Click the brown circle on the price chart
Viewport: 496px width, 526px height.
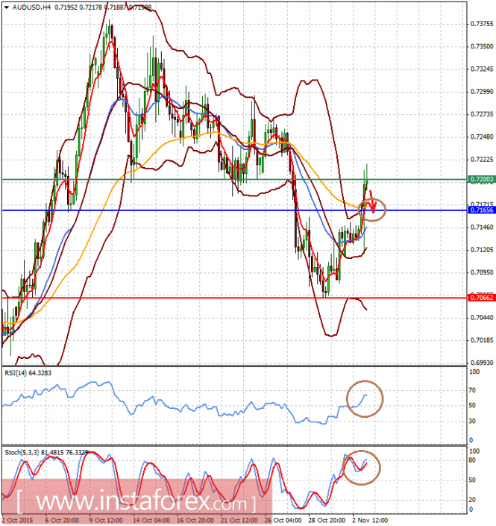(372, 210)
